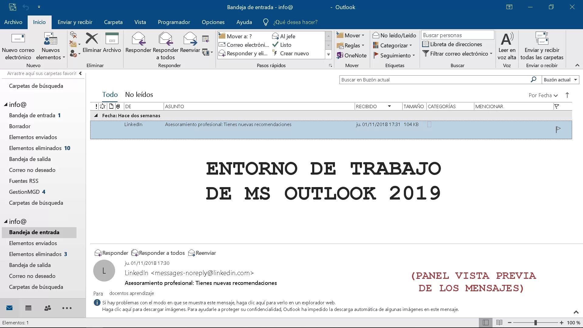Viewport: 583px width, 328px height.
Task: Click Responder in the reading pane
Action: [111, 253]
